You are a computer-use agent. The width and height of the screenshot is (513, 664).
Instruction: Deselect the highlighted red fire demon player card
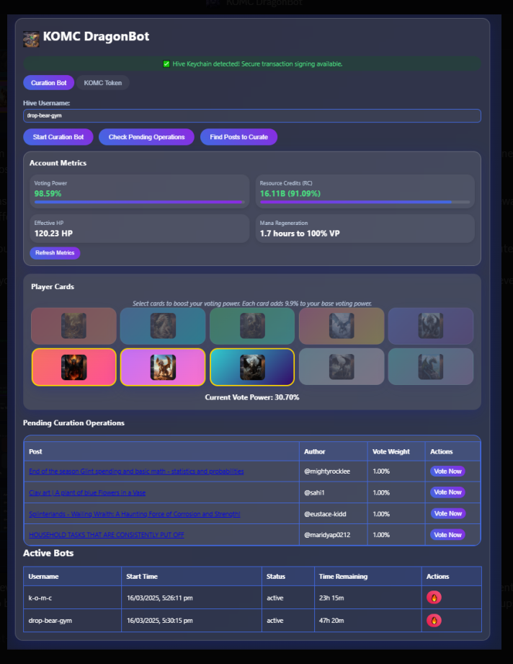pyautogui.click(x=73, y=367)
